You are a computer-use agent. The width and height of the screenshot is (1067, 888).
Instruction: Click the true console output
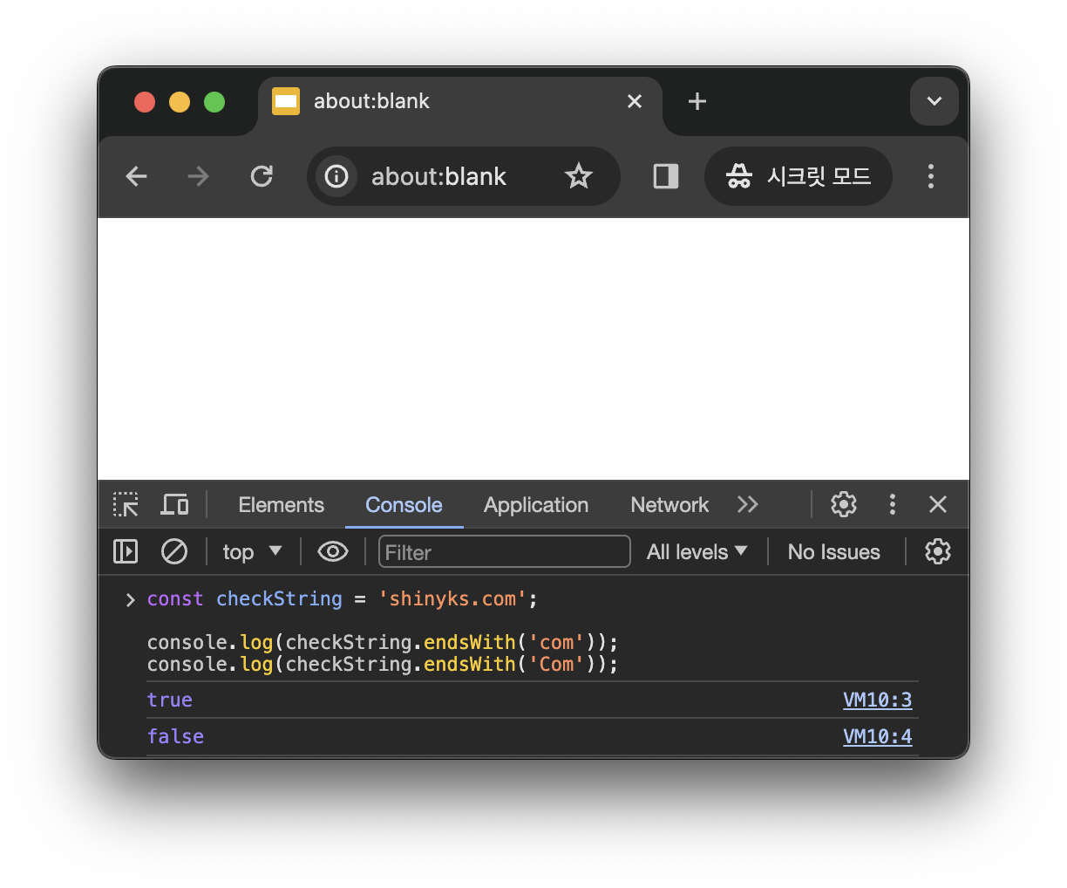point(169,700)
